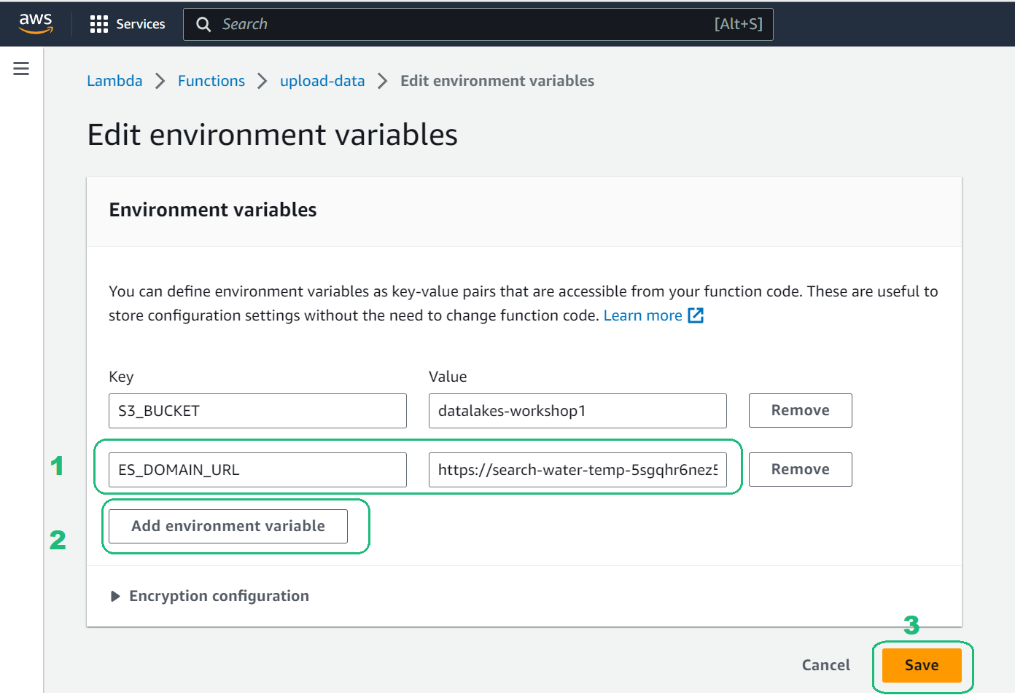This screenshot has width=1015, height=695.
Task: Expand the Encryption configuration section
Action: [x=209, y=596]
